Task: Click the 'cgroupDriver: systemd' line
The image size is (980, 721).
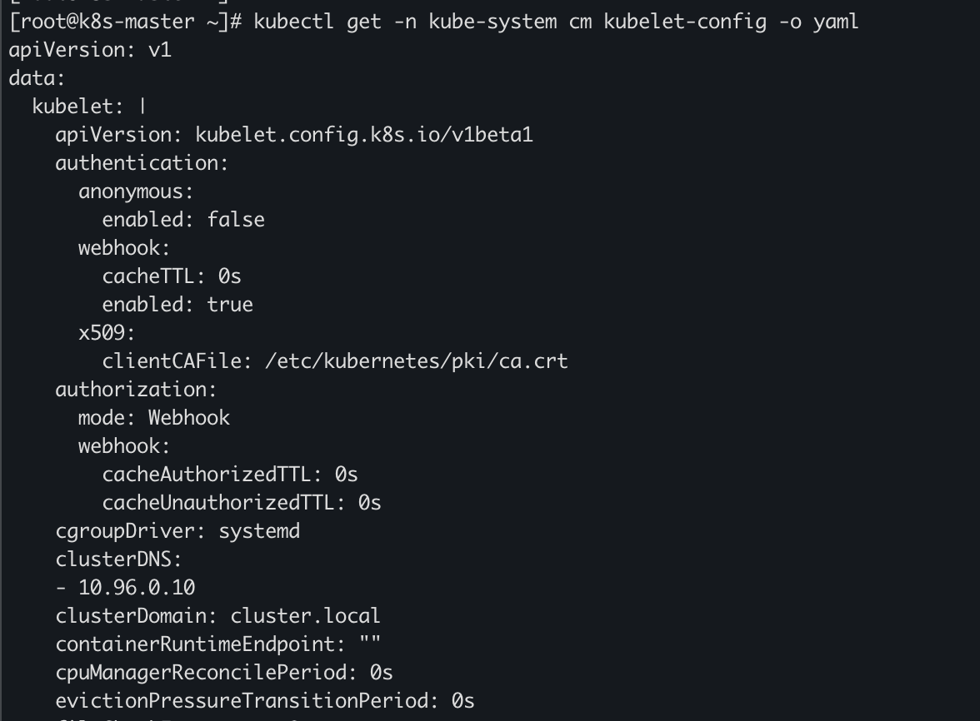Action: click(x=177, y=531)
